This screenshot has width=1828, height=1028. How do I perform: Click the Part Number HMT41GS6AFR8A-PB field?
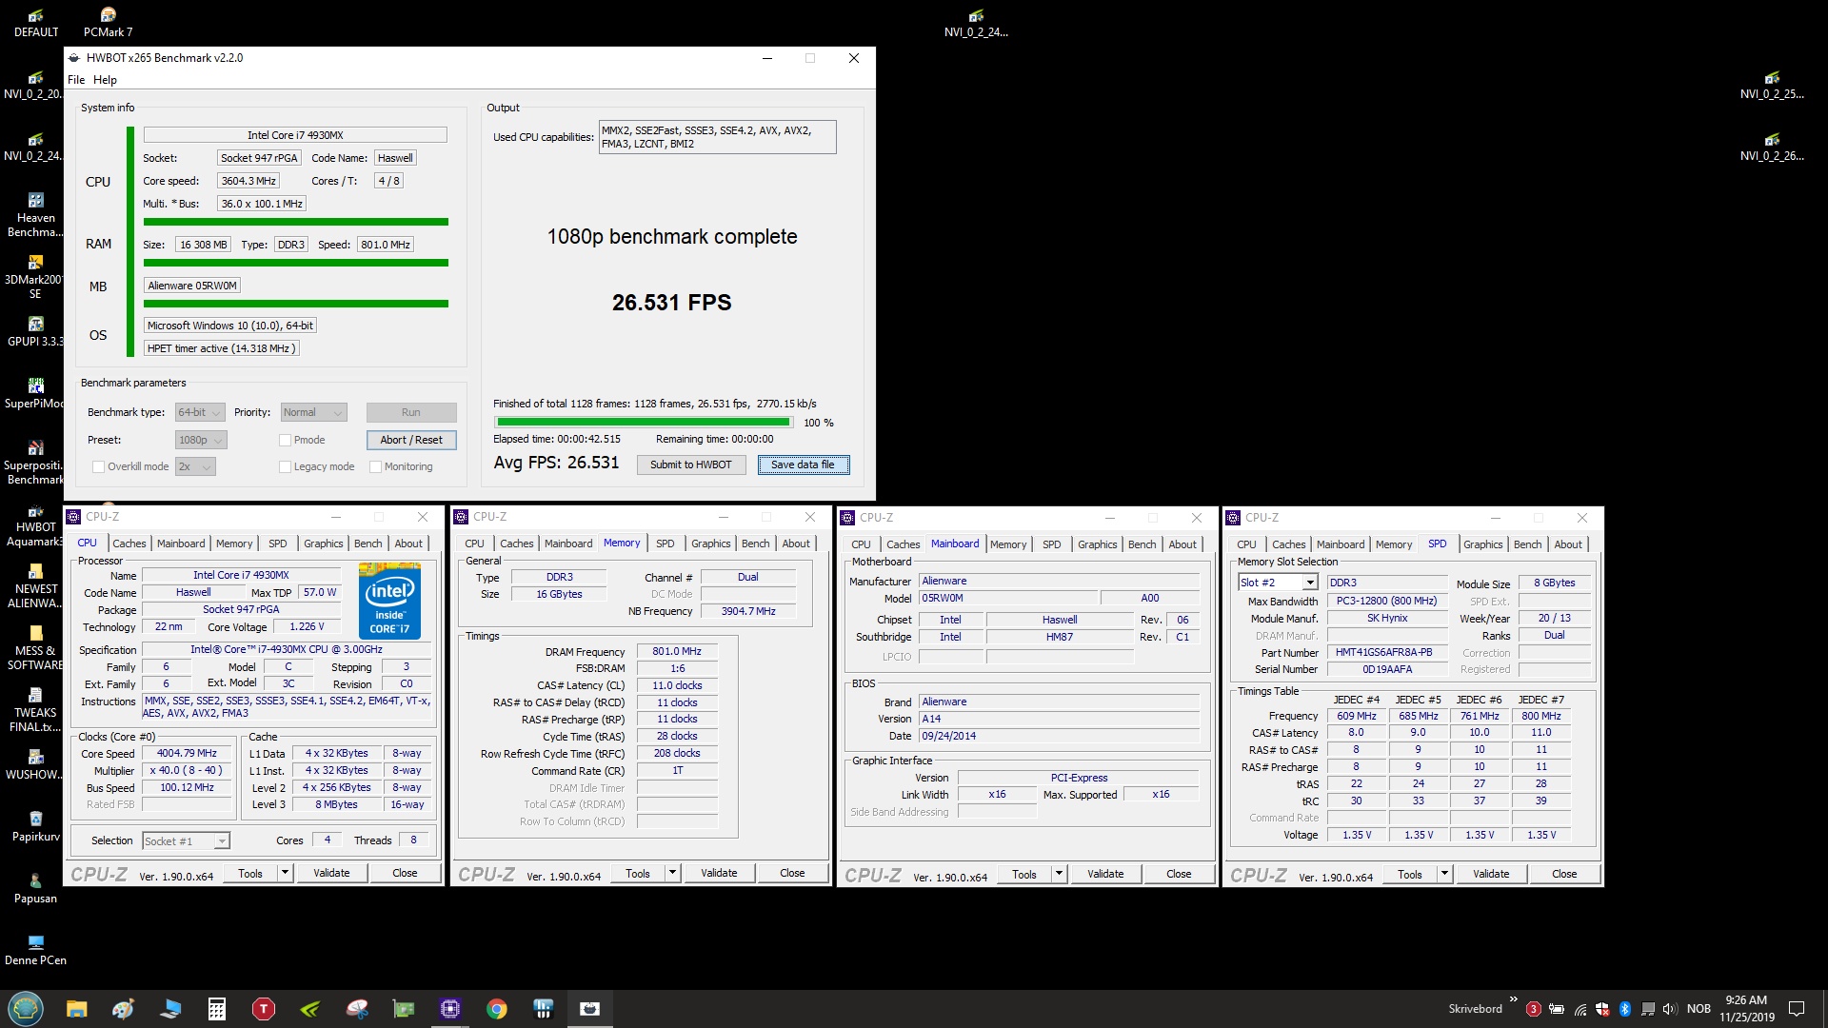1386,653
